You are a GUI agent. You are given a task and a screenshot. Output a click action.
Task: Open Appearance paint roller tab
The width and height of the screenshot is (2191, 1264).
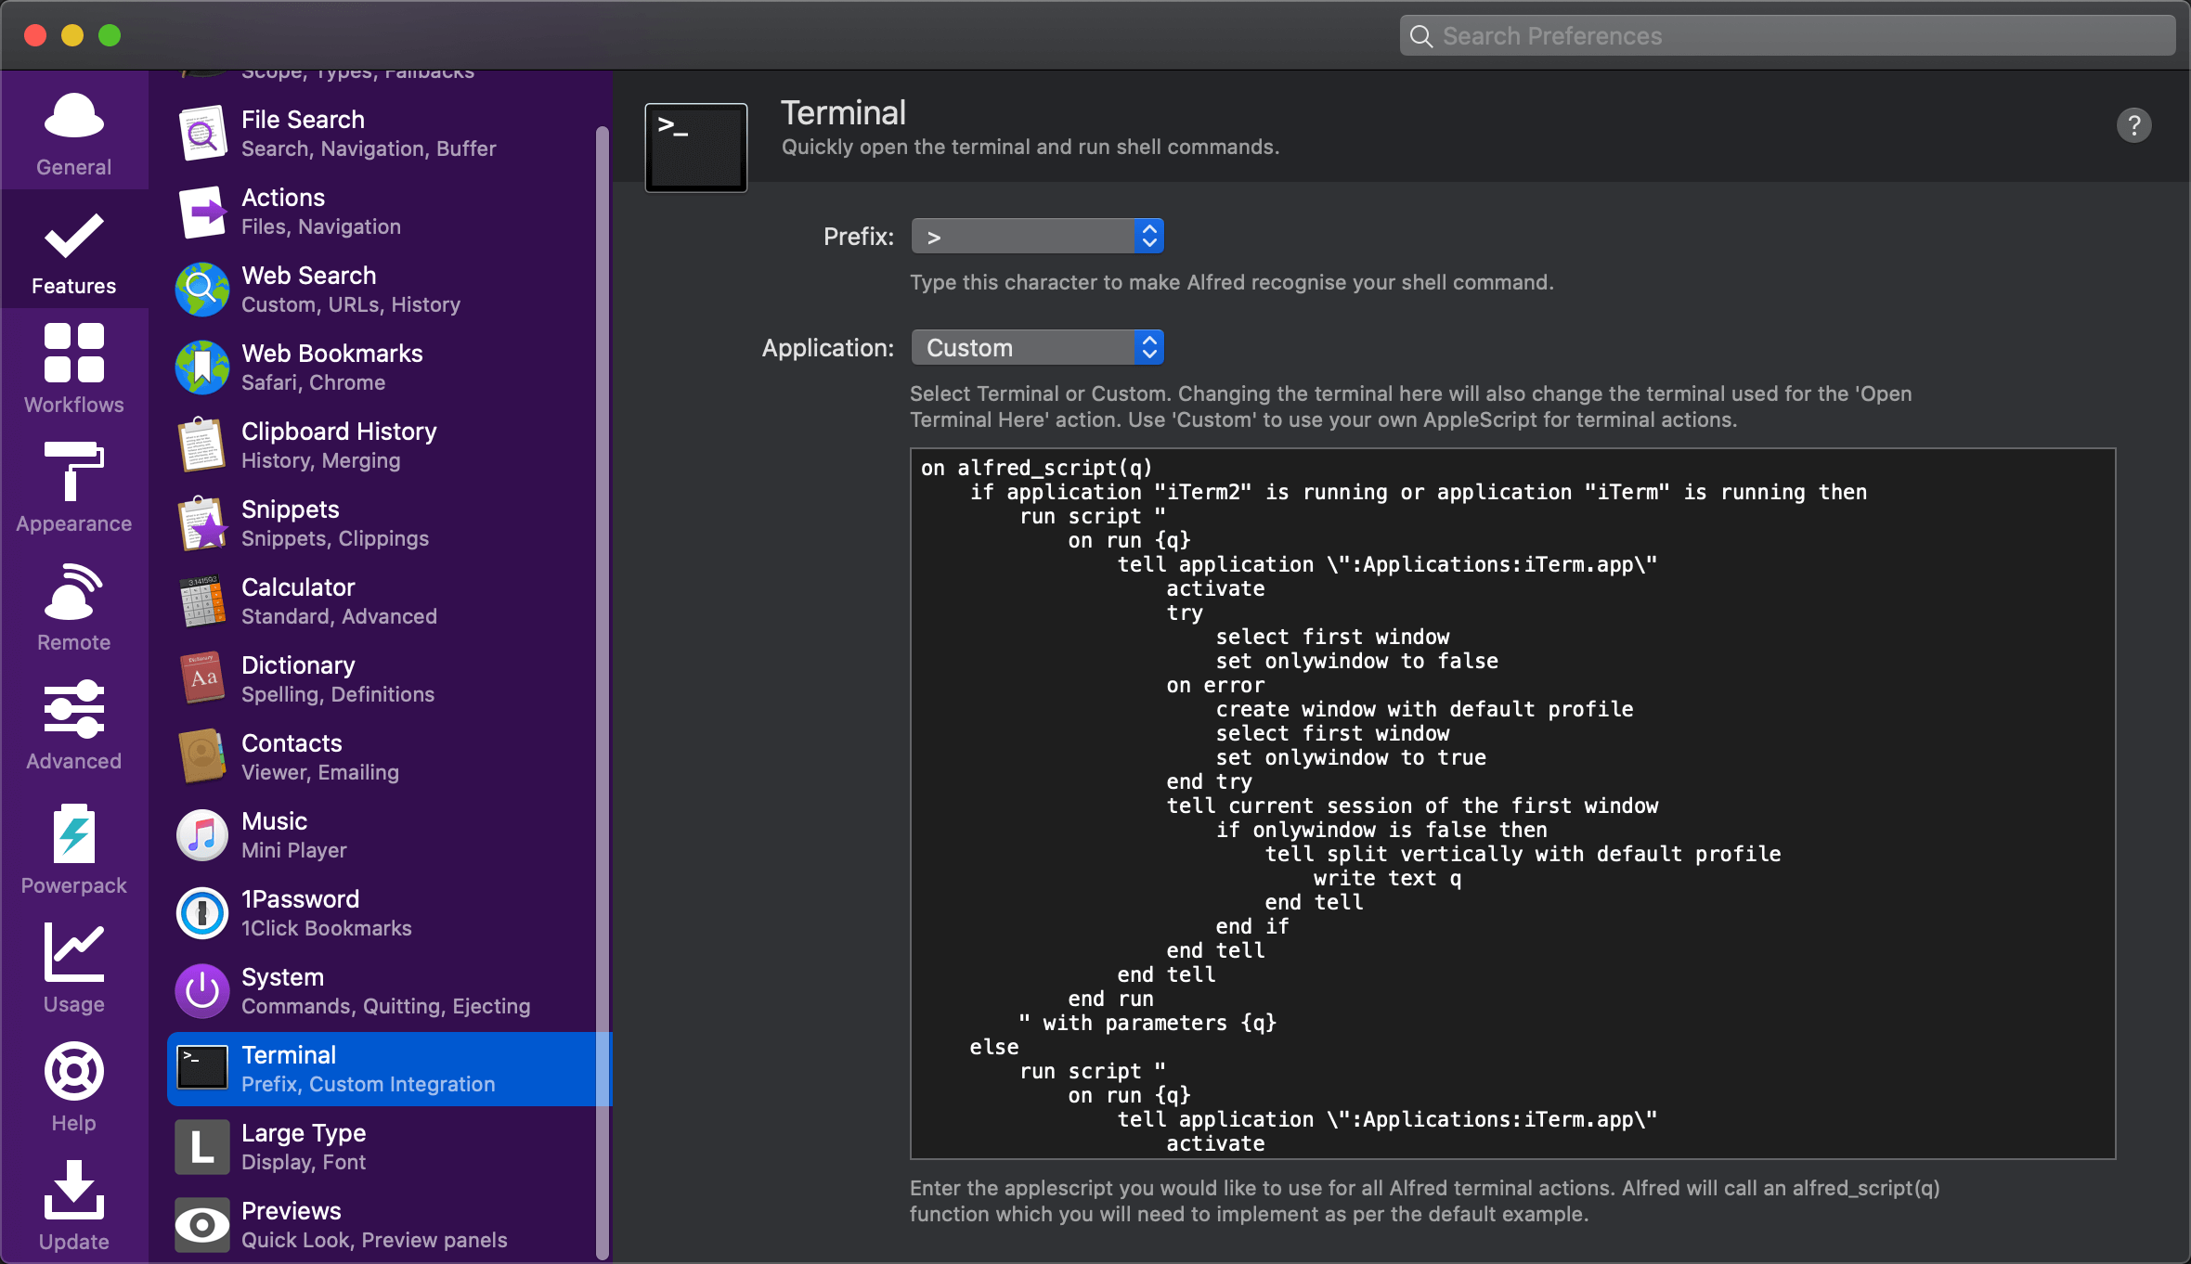(74, 488)
